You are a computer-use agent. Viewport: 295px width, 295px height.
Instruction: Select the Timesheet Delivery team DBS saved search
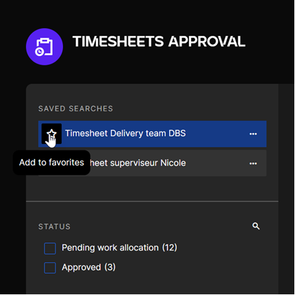(x=152, y=134)
